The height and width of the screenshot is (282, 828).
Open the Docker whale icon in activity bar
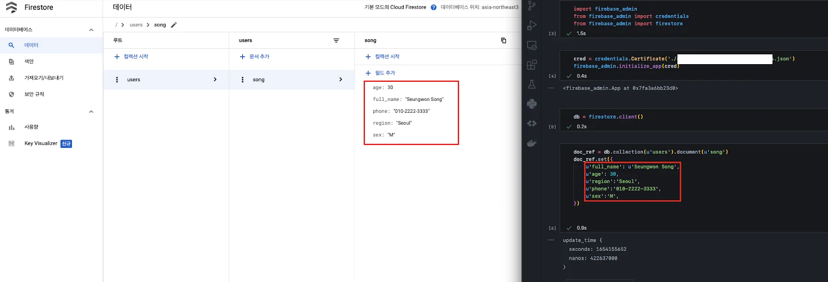(531, 143)
